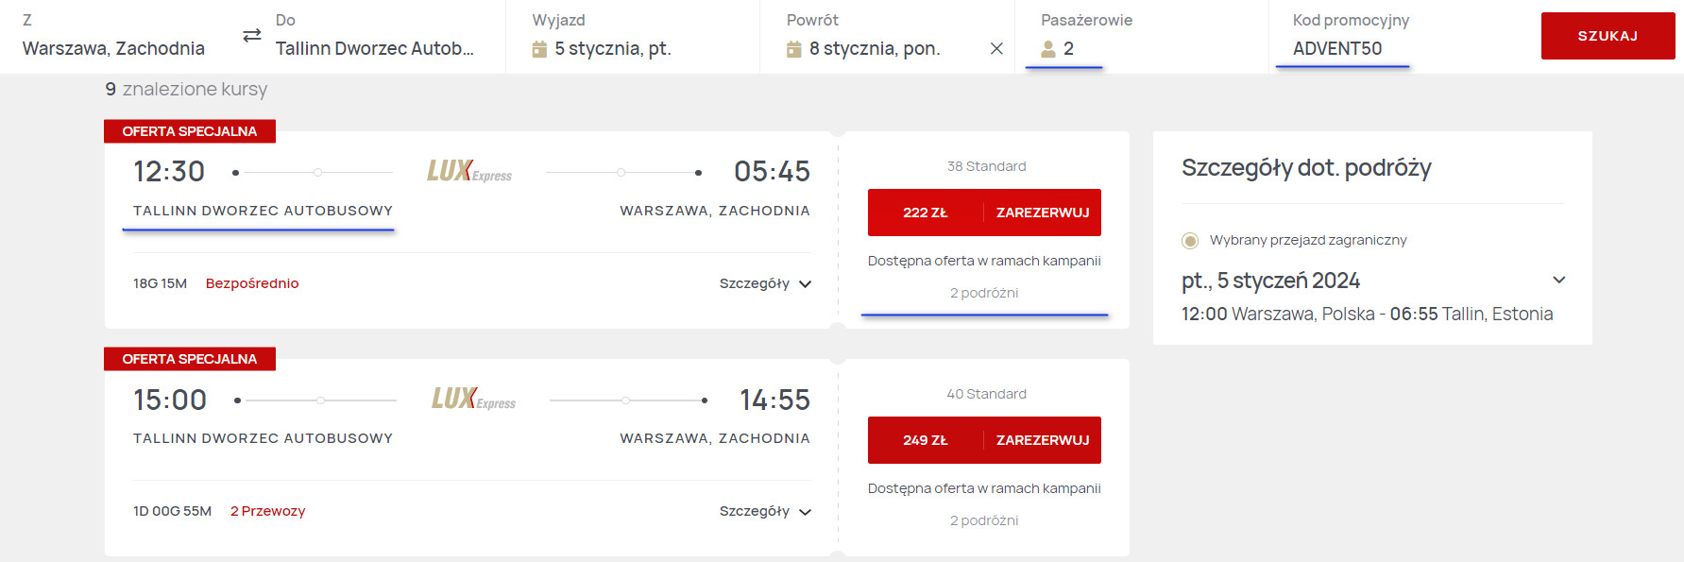1684x562 pixels.
Task: Edit the origin field Warszawa, Zachodnia
Action: click(113, 49)
